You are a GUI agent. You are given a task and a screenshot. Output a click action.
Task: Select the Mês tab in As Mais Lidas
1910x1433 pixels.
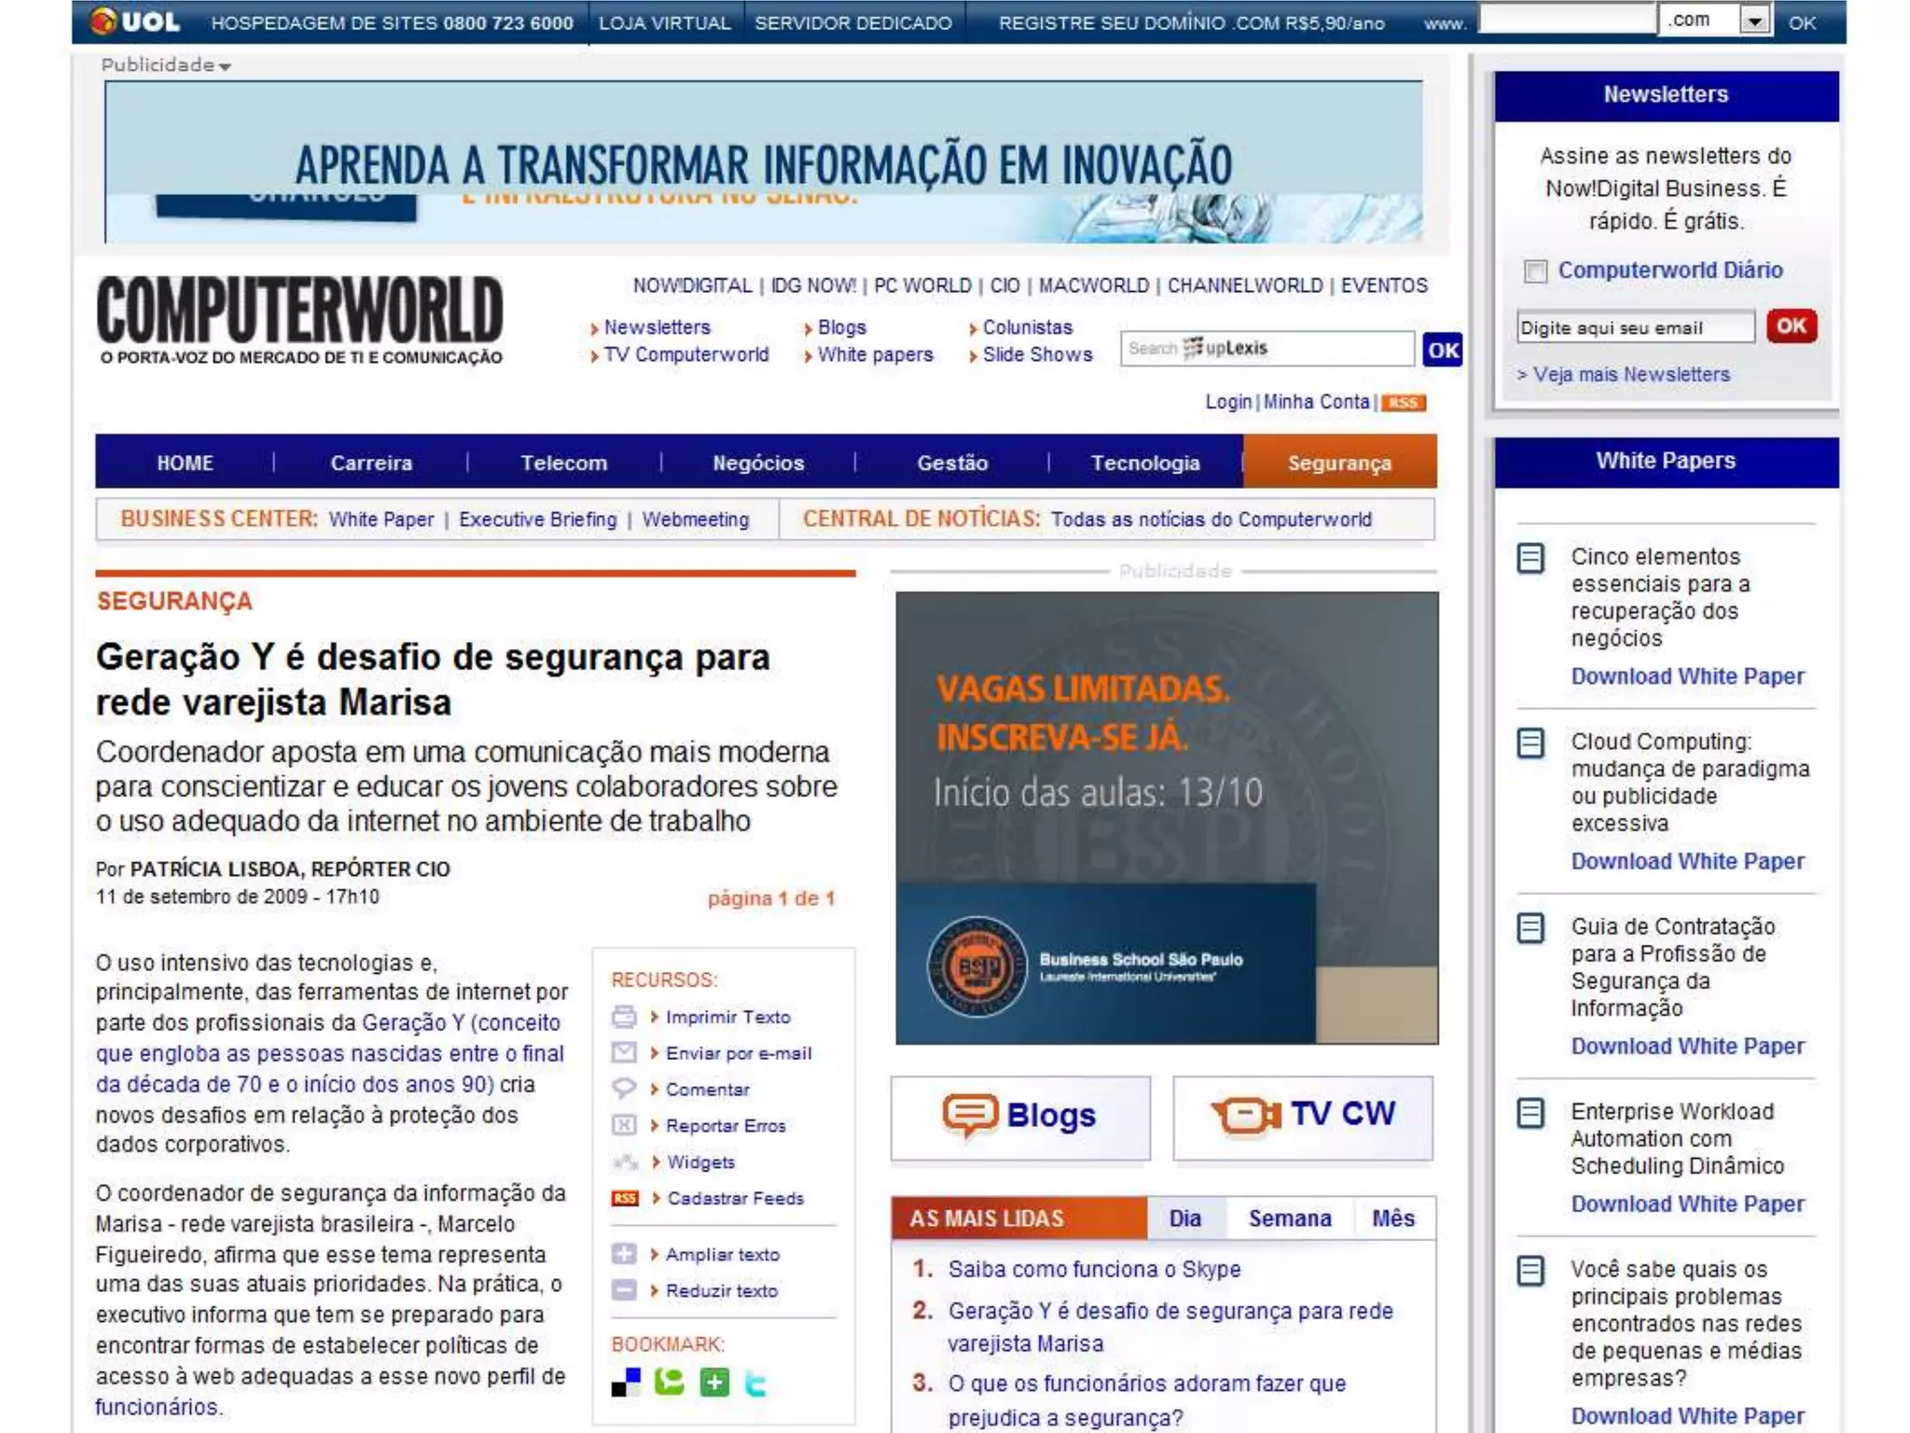point(1393,1218)
